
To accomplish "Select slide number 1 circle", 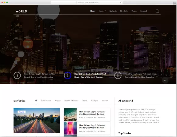I will click(x=17, y=76).
